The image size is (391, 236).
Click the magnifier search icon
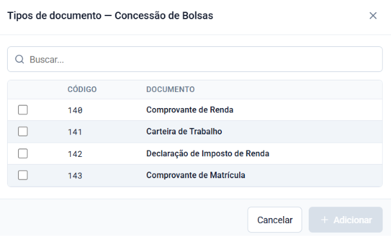click(19, 59)
